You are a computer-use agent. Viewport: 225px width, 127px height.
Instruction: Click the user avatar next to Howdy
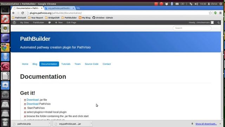tap(212, 23)
